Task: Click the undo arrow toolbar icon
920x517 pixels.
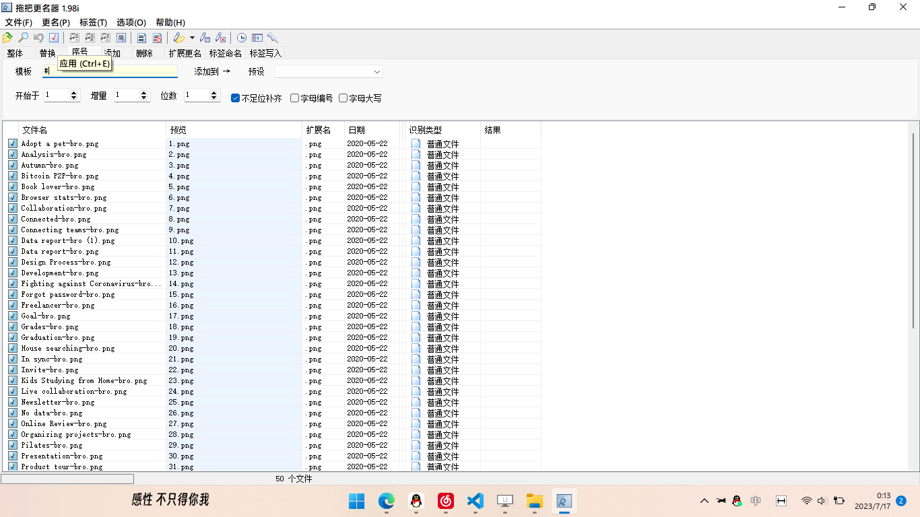Action: [x=38, y=38]
